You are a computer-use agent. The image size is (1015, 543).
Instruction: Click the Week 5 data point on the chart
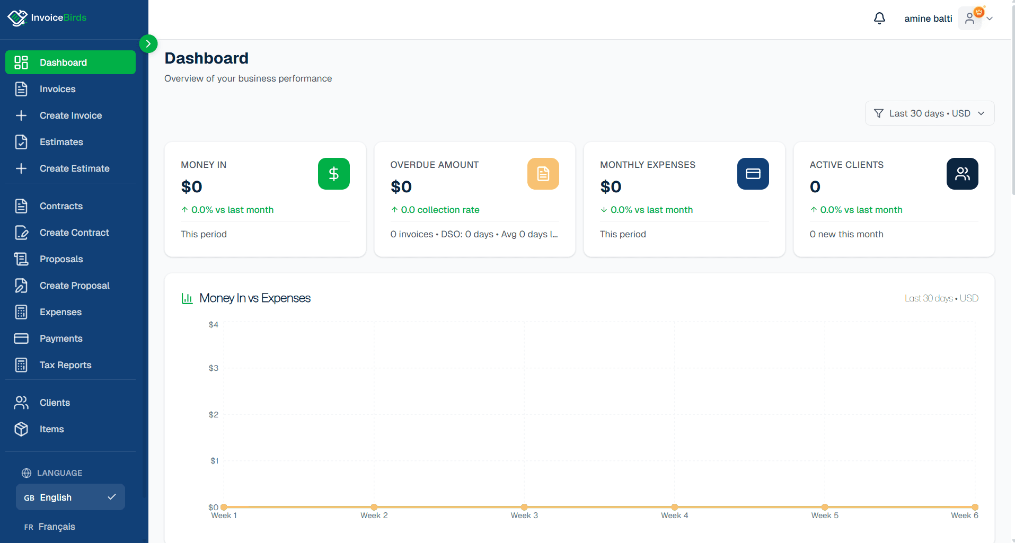click(825, 507)
